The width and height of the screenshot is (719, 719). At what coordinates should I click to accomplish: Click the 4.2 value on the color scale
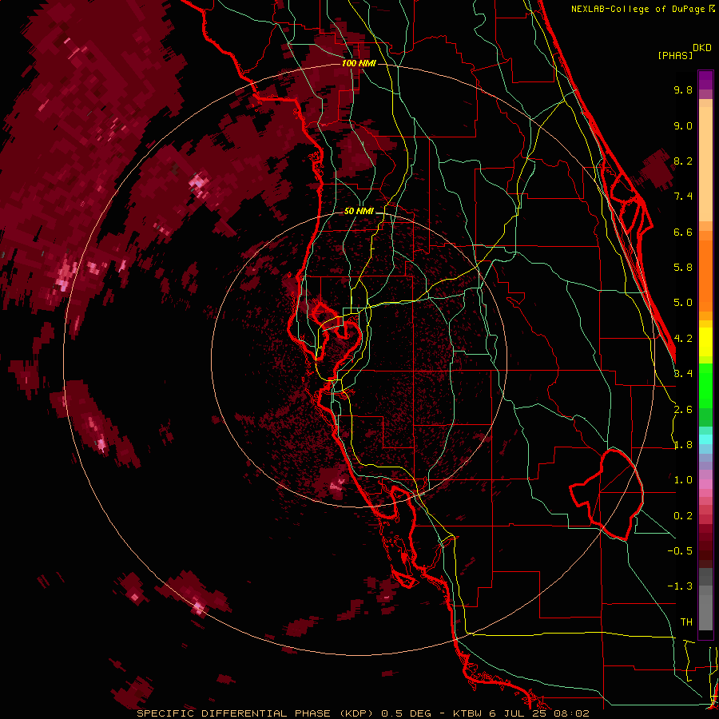coord(683,339)
